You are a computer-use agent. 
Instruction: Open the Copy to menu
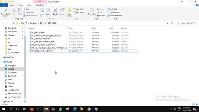48,12
